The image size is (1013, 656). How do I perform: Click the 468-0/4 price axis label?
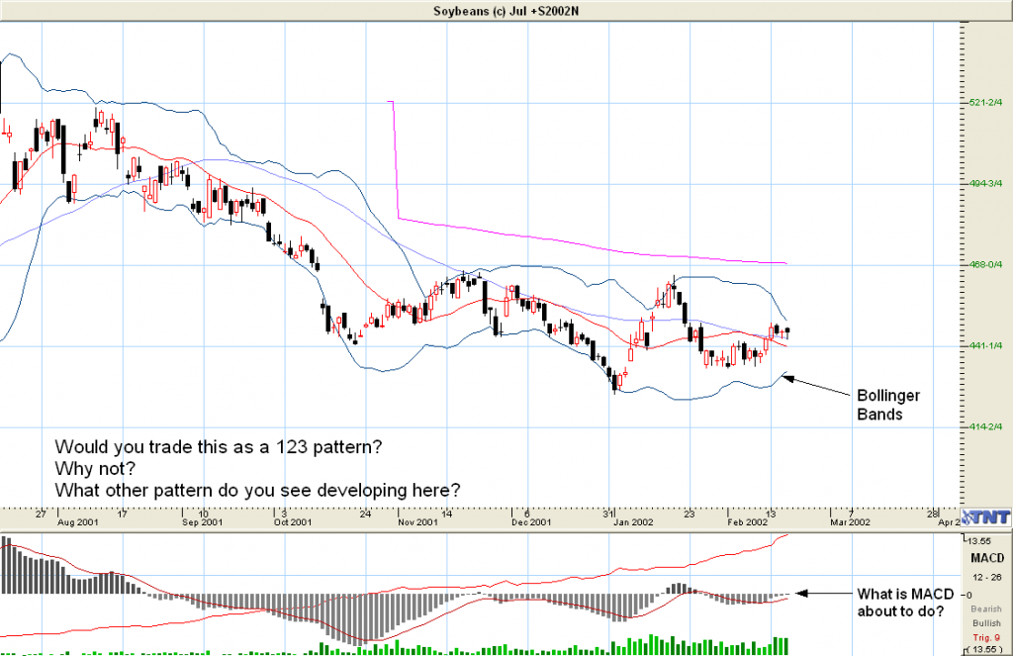(x=985, y=264)
